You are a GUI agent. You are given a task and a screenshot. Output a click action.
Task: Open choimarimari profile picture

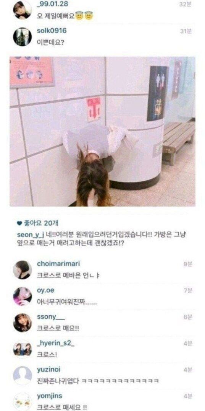23,270
